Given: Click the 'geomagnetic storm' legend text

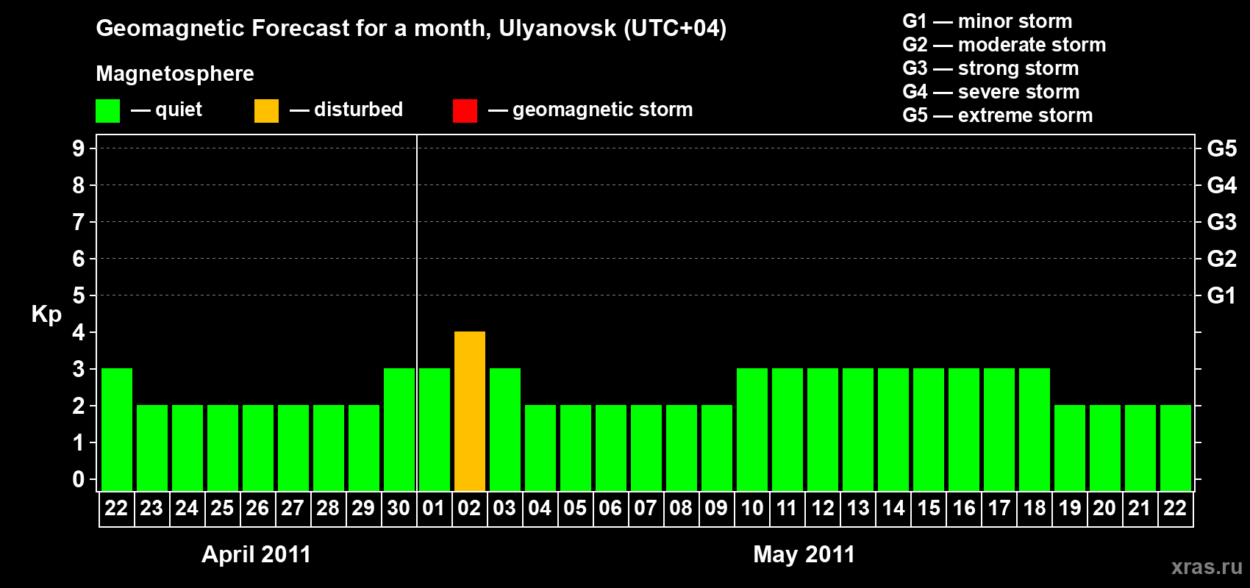Looking at the screenshot, I should point(603,110).
